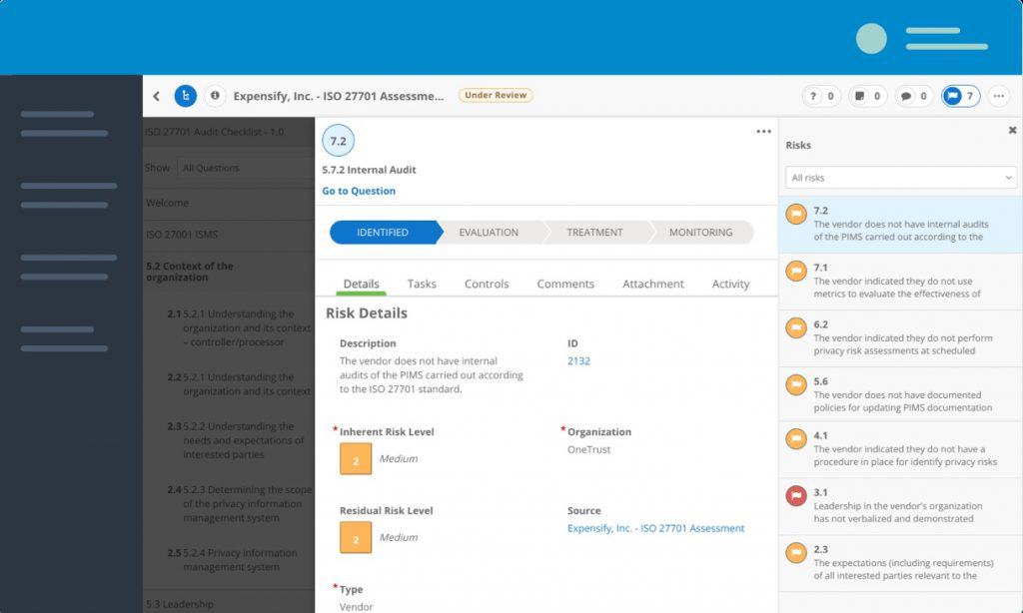Open the Attachment tab
The width and height of the screenshot is (1023, 613).
point(653,284)
